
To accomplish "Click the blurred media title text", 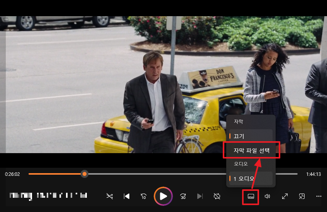I will click(48, 196).
